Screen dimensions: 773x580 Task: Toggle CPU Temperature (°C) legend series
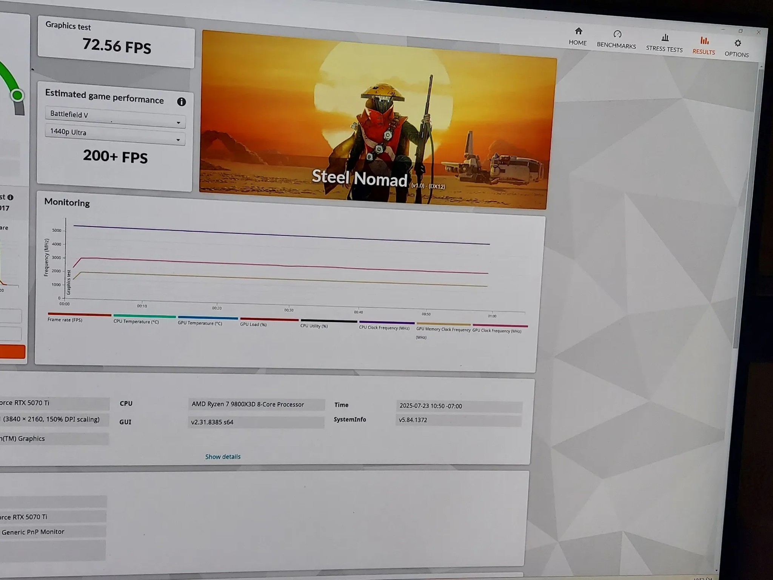coord(136,321)
